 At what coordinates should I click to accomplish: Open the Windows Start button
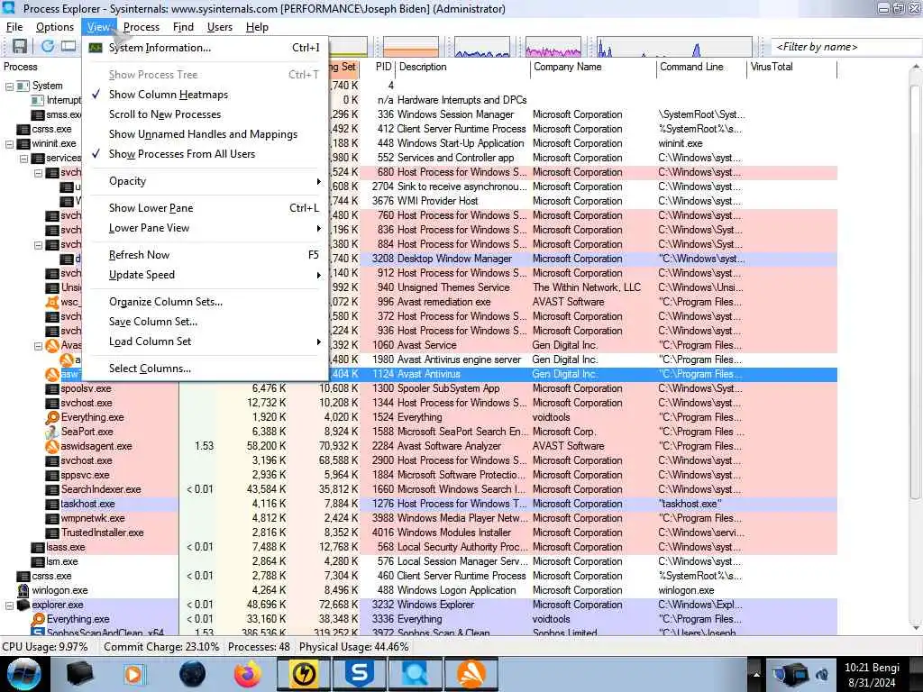click(x=24, y=674)
